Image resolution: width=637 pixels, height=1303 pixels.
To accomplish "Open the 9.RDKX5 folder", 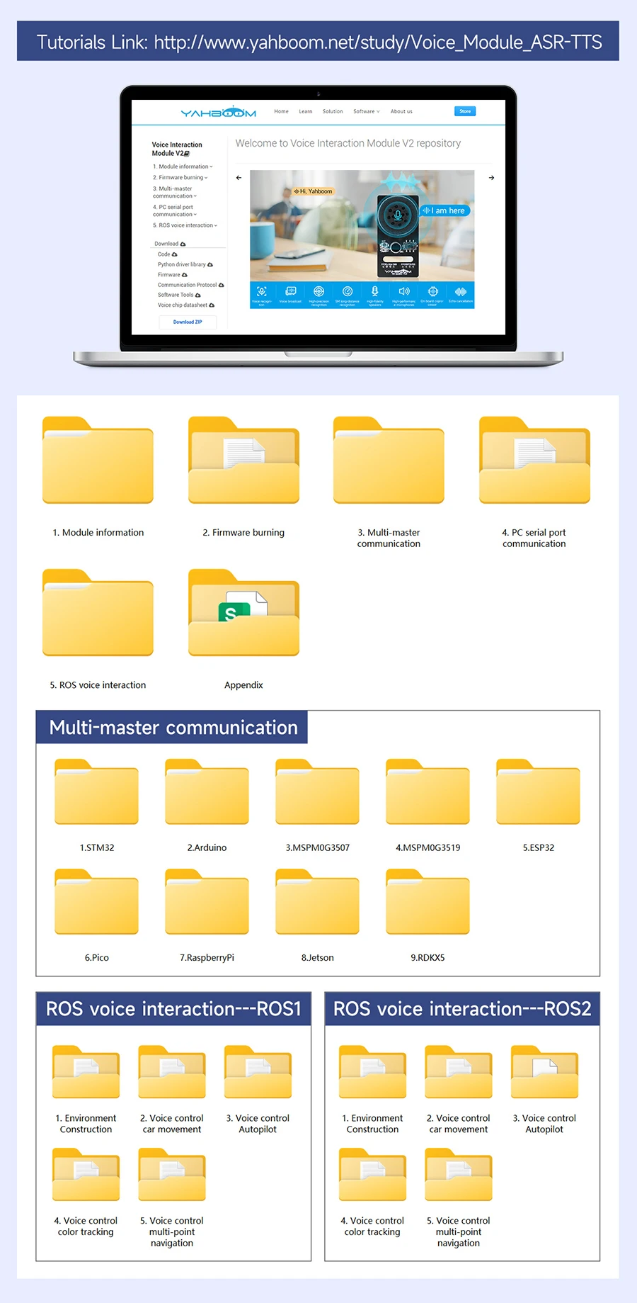I will coord(427,902).
